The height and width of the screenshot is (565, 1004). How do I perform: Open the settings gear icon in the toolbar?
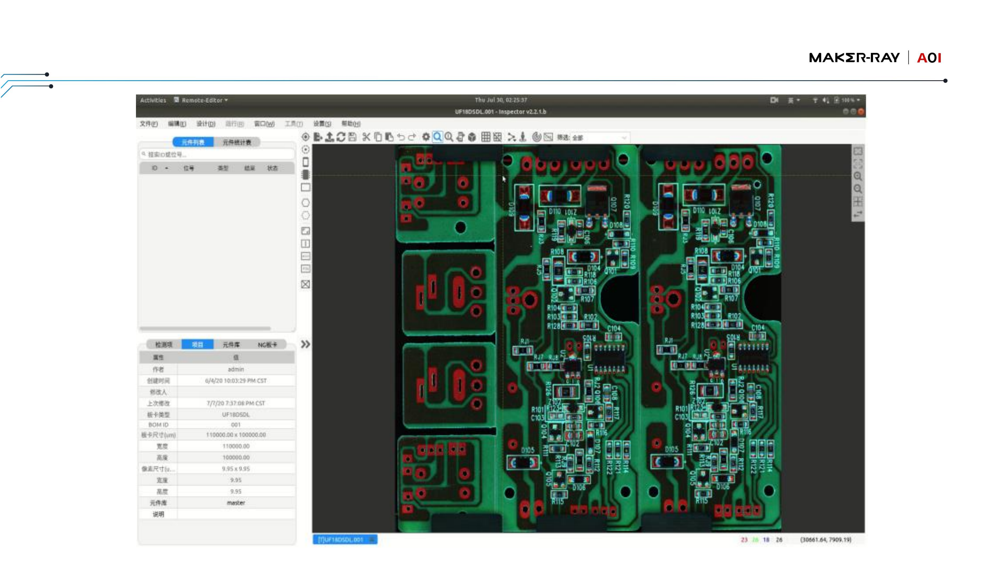(426, 137)
